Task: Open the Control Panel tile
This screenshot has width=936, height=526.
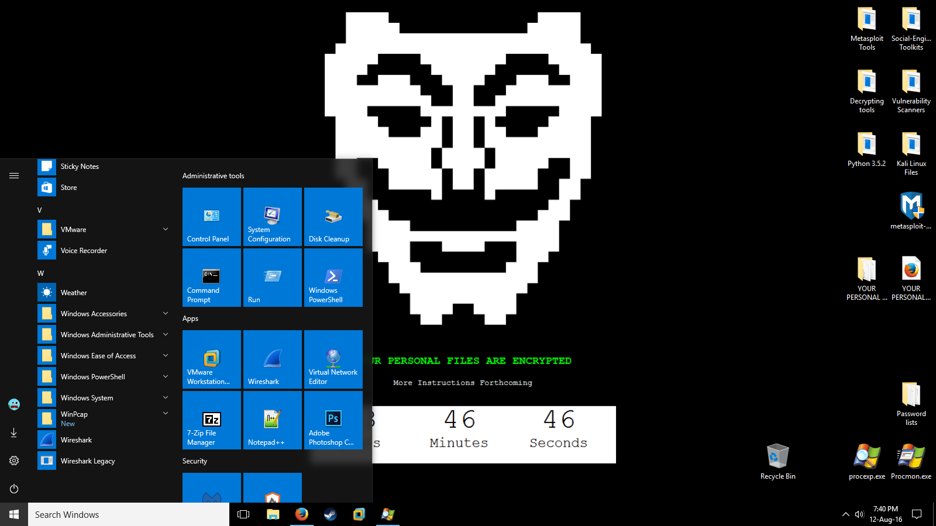Action: (212, 217)
